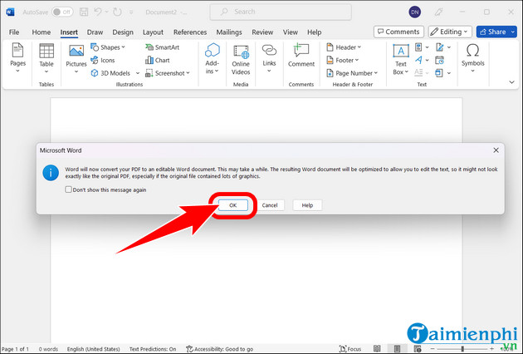Insert Date and Time
This screenshot has width=523, height=354.
[440, 60]
